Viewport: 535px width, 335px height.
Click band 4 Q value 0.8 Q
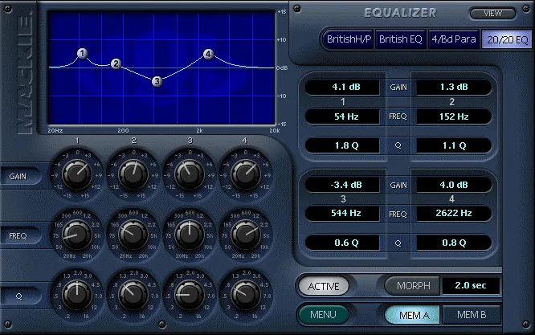[x=454, y=243]
